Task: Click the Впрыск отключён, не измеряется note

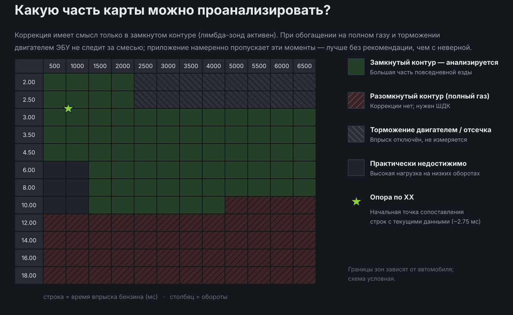Action: 418,140
